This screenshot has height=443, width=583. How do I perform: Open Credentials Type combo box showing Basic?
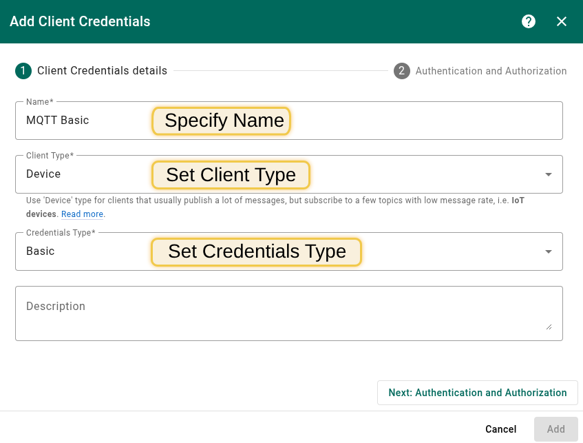coord(83,251)
